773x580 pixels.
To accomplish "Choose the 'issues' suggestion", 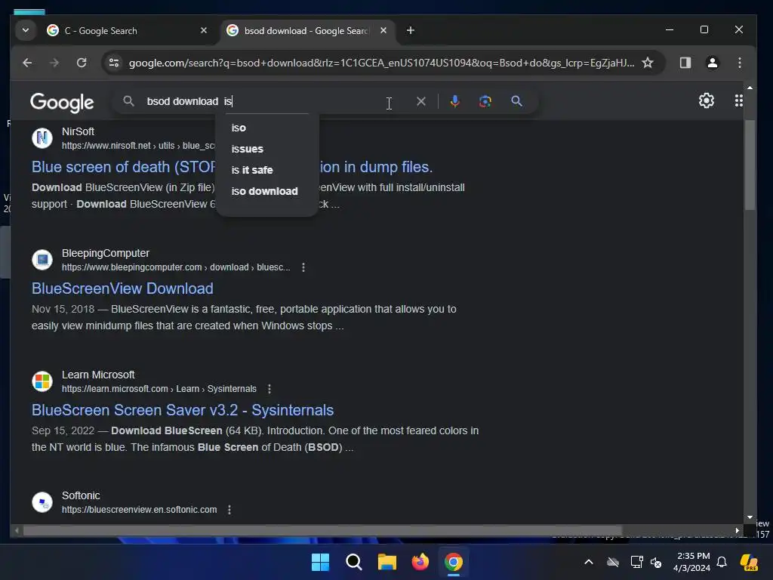I will pos(248,149).
